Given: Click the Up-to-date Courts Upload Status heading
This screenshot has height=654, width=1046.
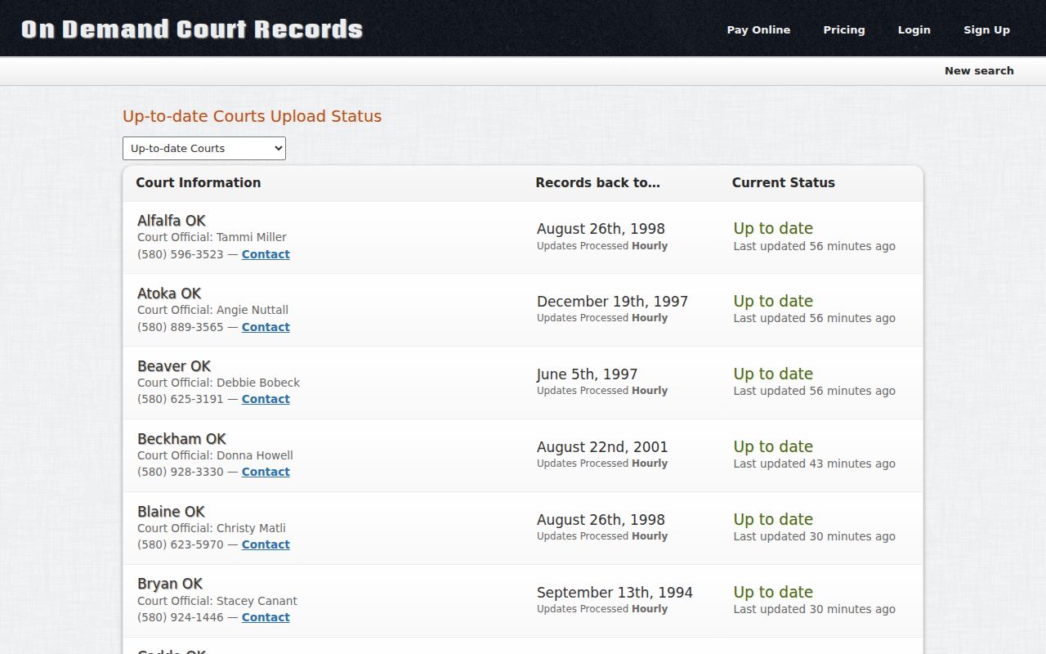Looking at the screenshot, I should tap(252, 116).
